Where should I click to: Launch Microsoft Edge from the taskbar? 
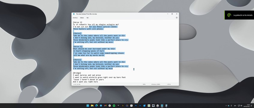97,106
